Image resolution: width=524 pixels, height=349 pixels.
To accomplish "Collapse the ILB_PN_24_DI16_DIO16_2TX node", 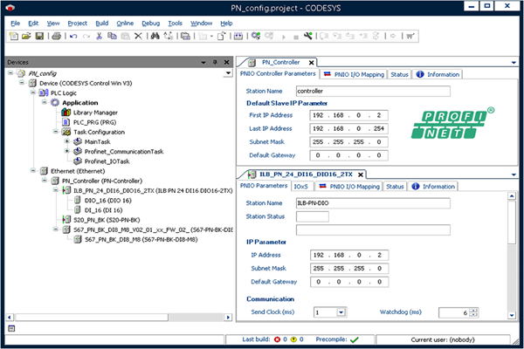I will pyautogui.click(x=56, y=190).
